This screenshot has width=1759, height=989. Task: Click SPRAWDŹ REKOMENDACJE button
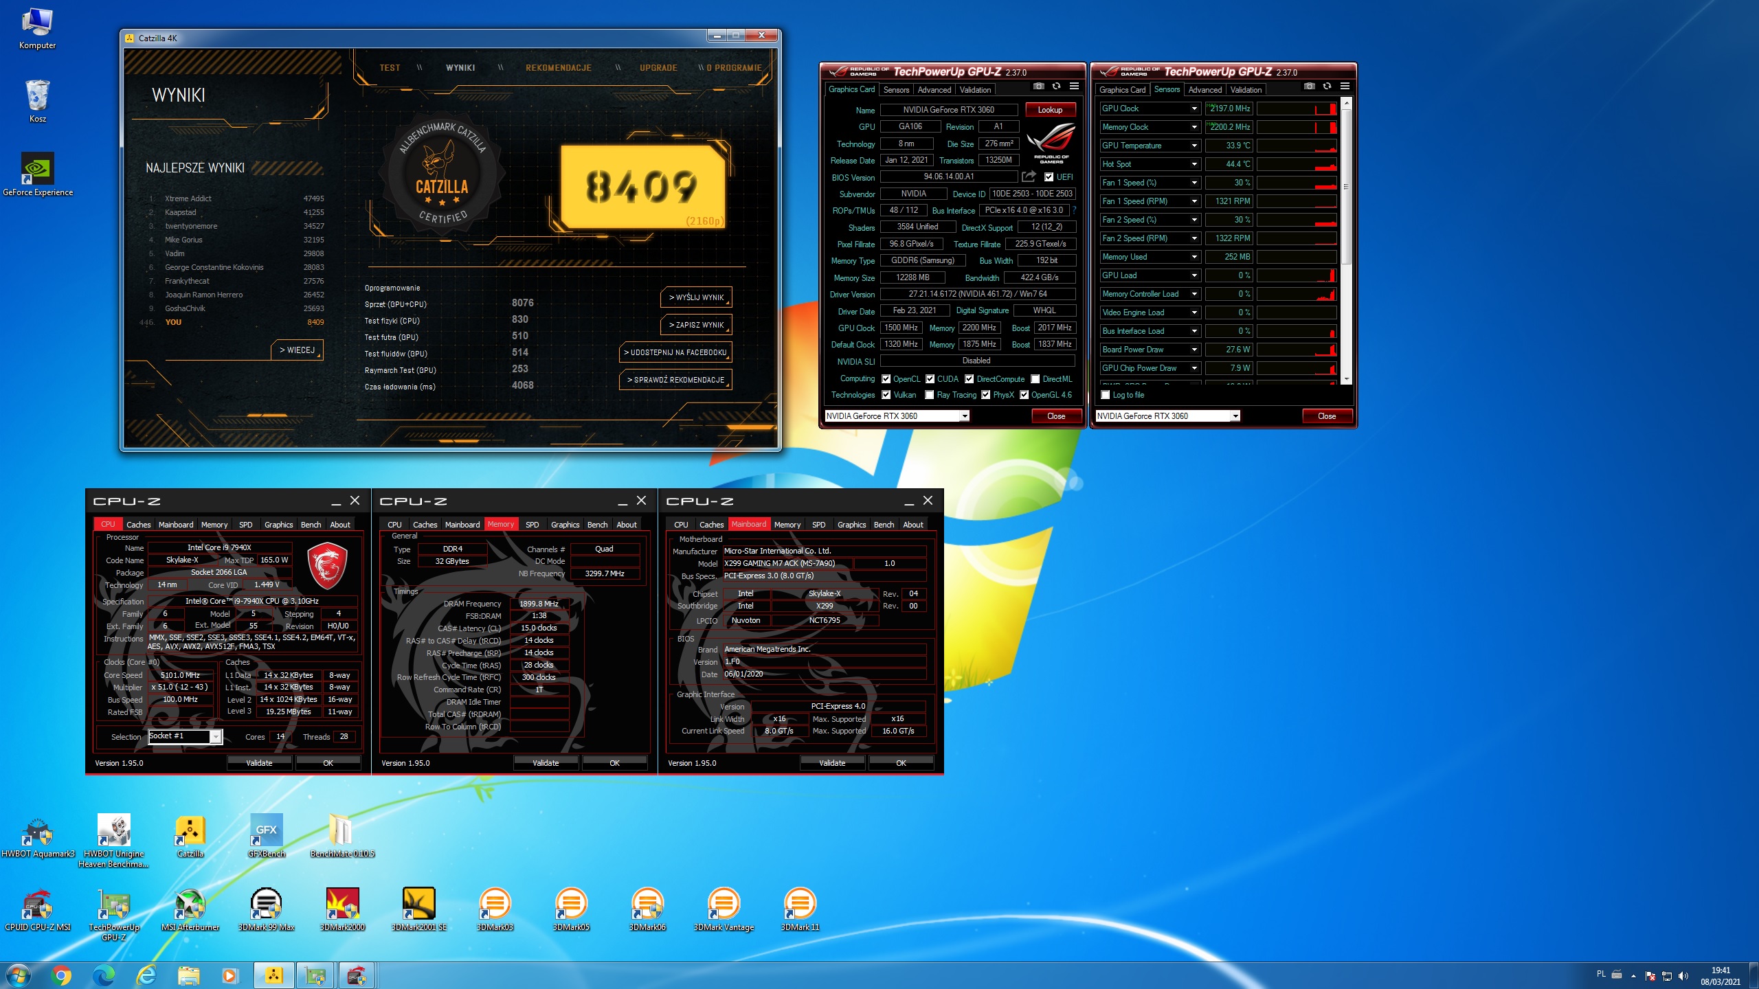coord(675,380)
